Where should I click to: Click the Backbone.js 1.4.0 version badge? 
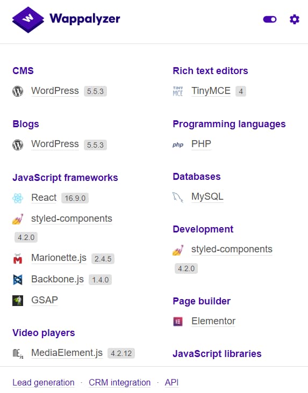[100, 280]
